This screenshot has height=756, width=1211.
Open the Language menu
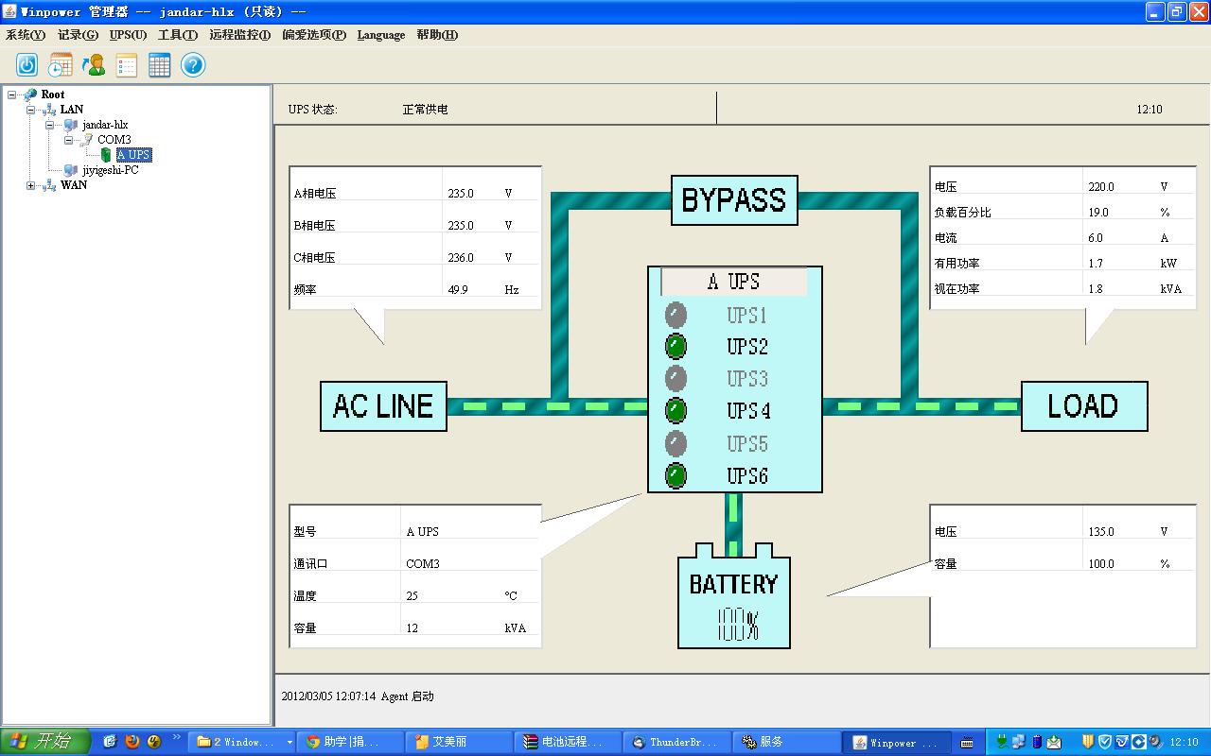pos(380,35)
